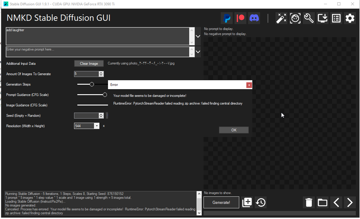Click the 'Your model file seems to be damaged' message
360x219 pixels.
coord(150,96)
